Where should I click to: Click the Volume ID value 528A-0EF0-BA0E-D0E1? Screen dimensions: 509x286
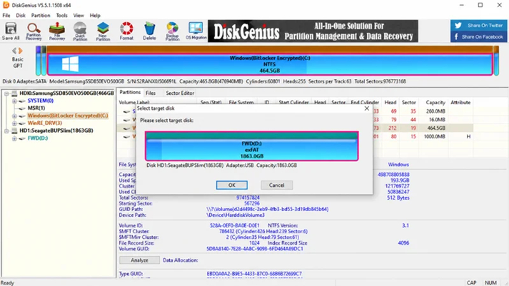click(234, 226)
